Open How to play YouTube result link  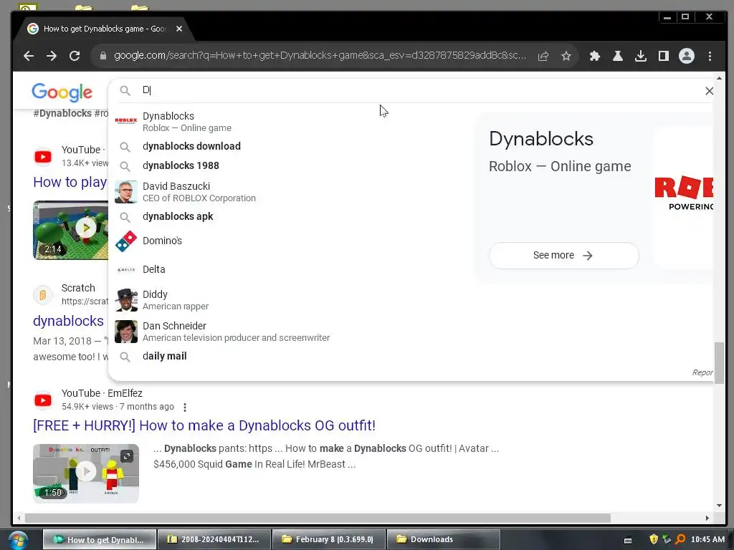(x=70, y=182)
